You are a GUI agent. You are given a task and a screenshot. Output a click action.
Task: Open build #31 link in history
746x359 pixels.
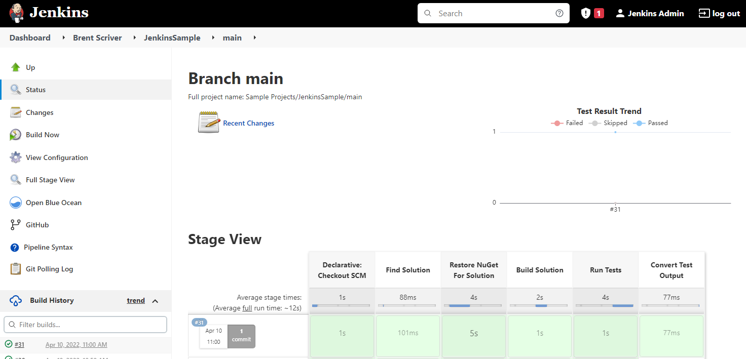(19, 345)
